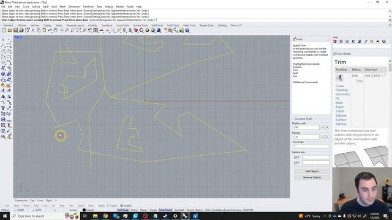This screenshot has width=392, height=220.
Task: Click the Zoom Extents icon
Action: (78, 31)
